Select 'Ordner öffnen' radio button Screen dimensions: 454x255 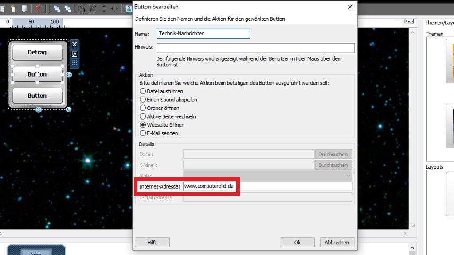143,108
